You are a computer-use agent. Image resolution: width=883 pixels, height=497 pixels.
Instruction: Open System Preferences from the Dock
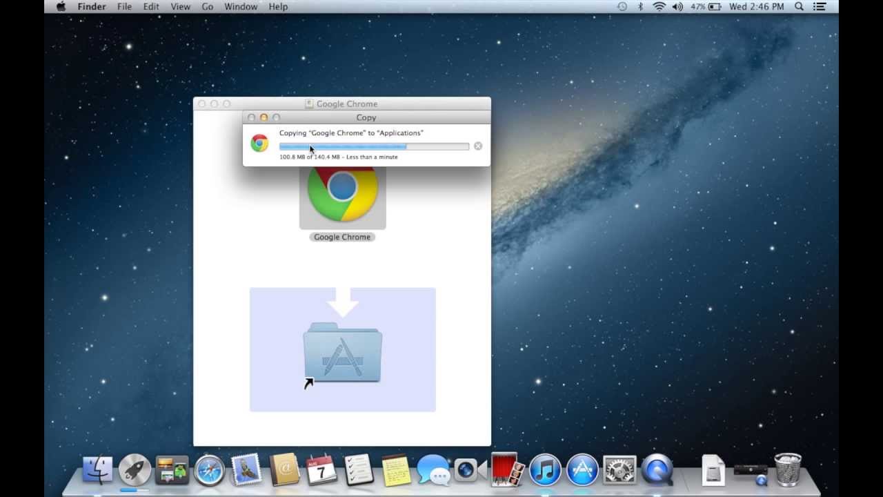(x=619, y=470)
